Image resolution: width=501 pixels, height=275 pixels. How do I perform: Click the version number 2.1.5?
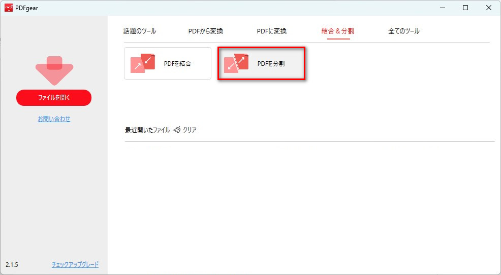[x=12, y=265]
